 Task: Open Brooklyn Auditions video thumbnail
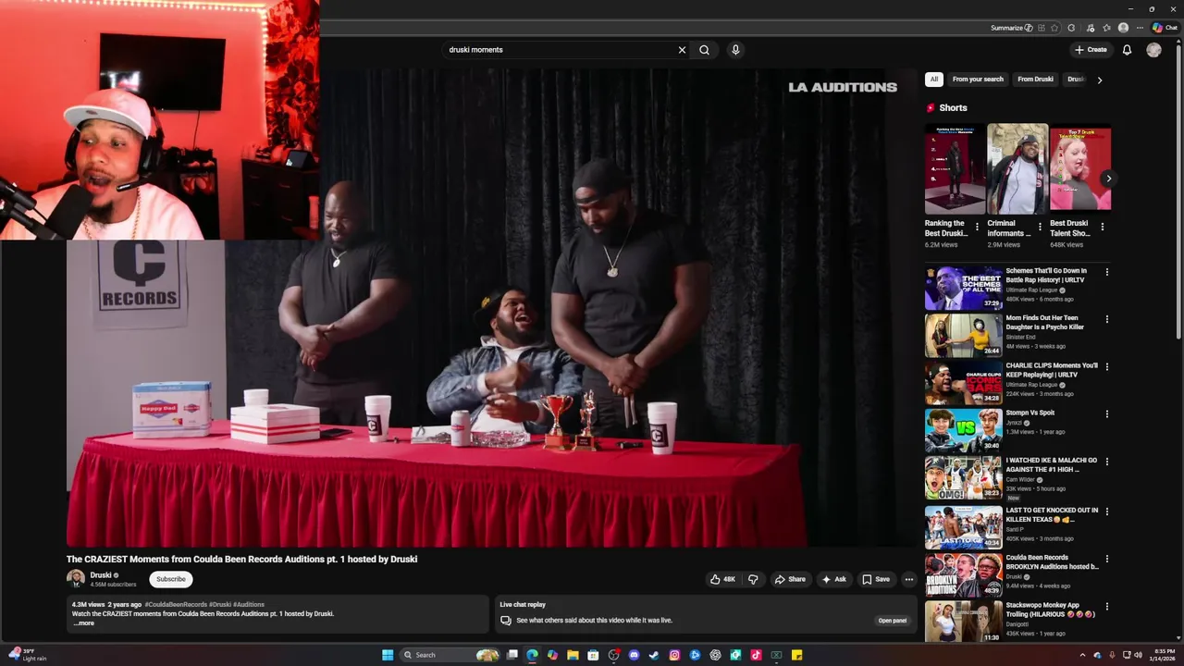coord(964,575)
